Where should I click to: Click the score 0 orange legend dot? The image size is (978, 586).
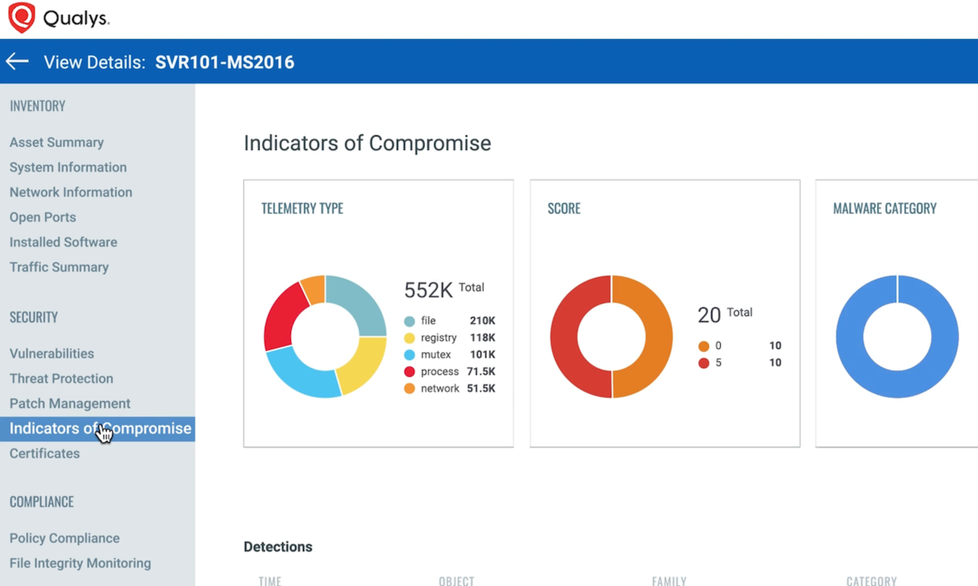coord(703,346)
